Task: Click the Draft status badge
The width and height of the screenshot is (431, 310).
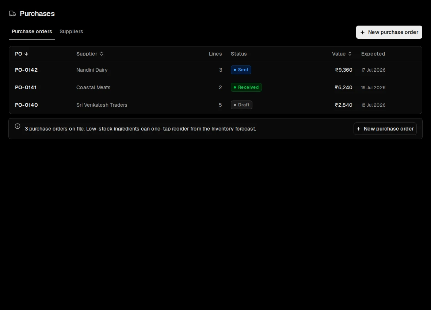Action: (241, 105)
